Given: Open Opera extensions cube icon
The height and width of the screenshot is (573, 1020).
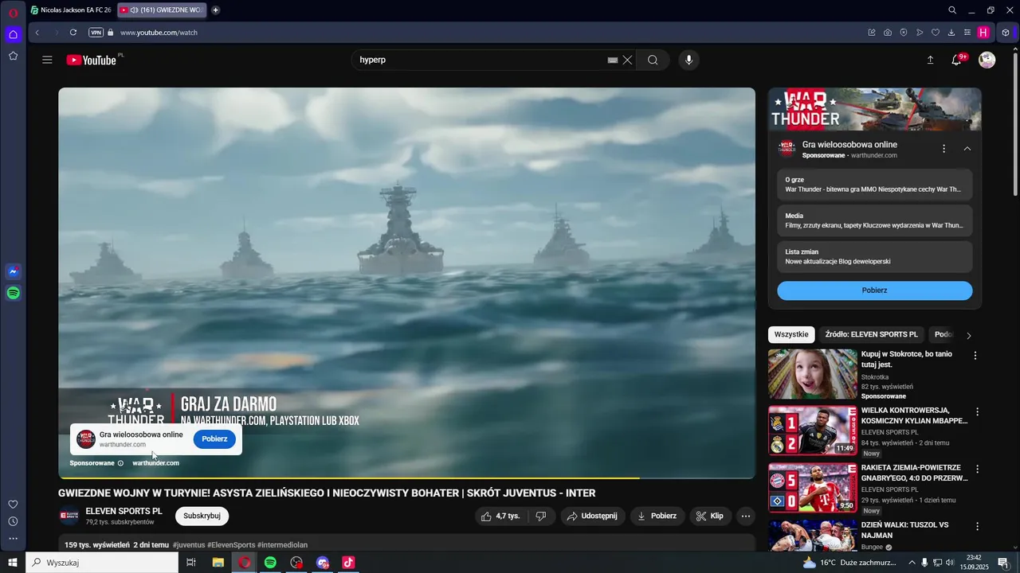Looking at the screenshot, I should 1006,33.
